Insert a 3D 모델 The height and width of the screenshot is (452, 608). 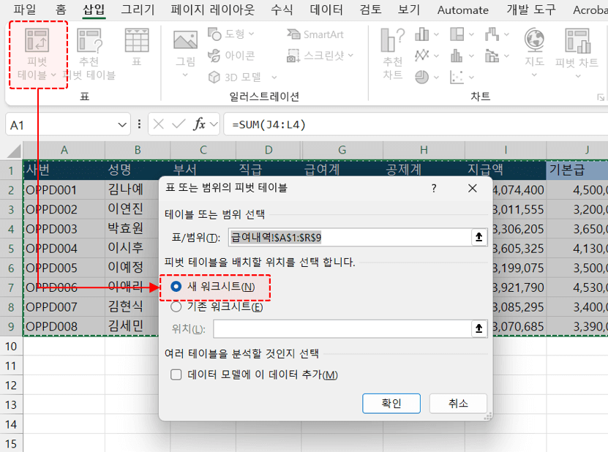235,77
